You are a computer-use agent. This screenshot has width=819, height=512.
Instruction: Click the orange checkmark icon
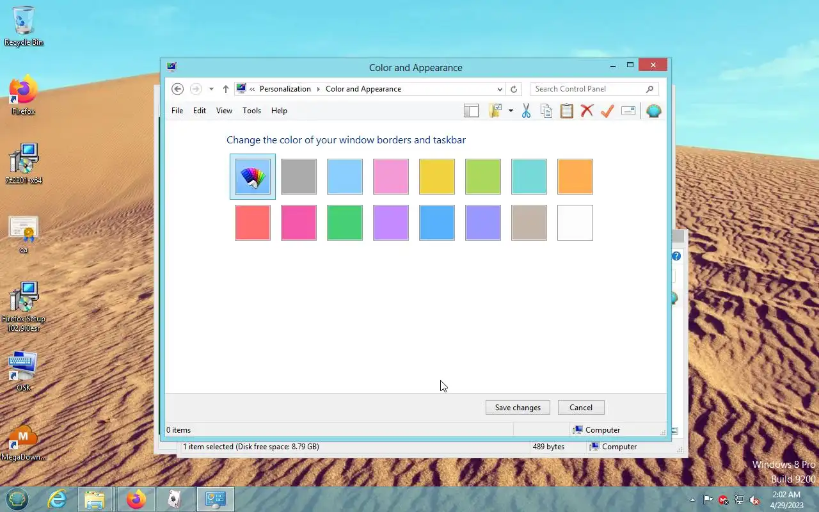click(607, 111)
